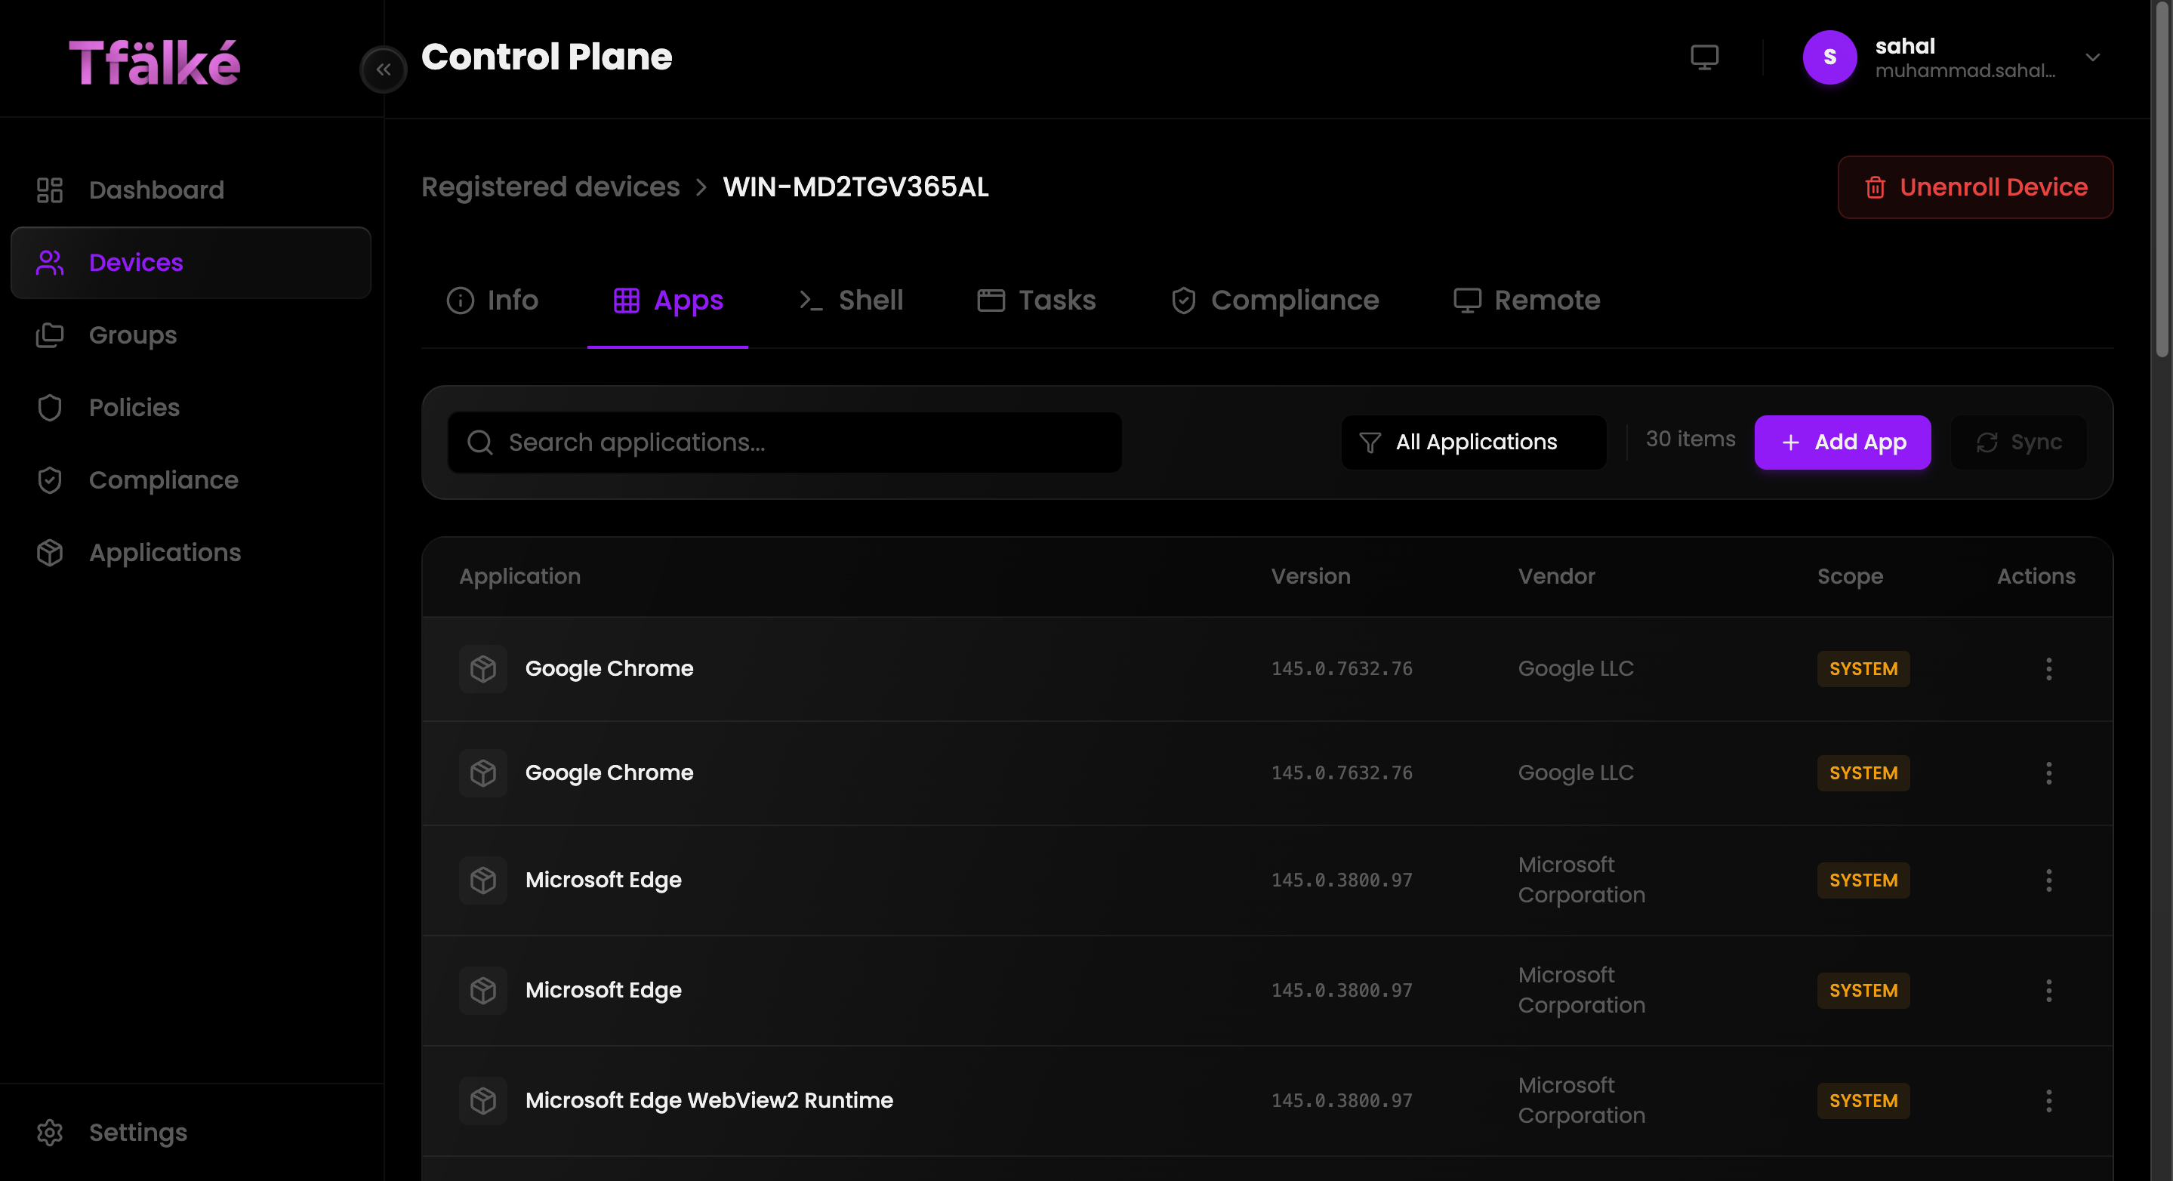Focus the Search applications field
Viewport: 2173px width, 1181px height.
click(x=784, y=442)
